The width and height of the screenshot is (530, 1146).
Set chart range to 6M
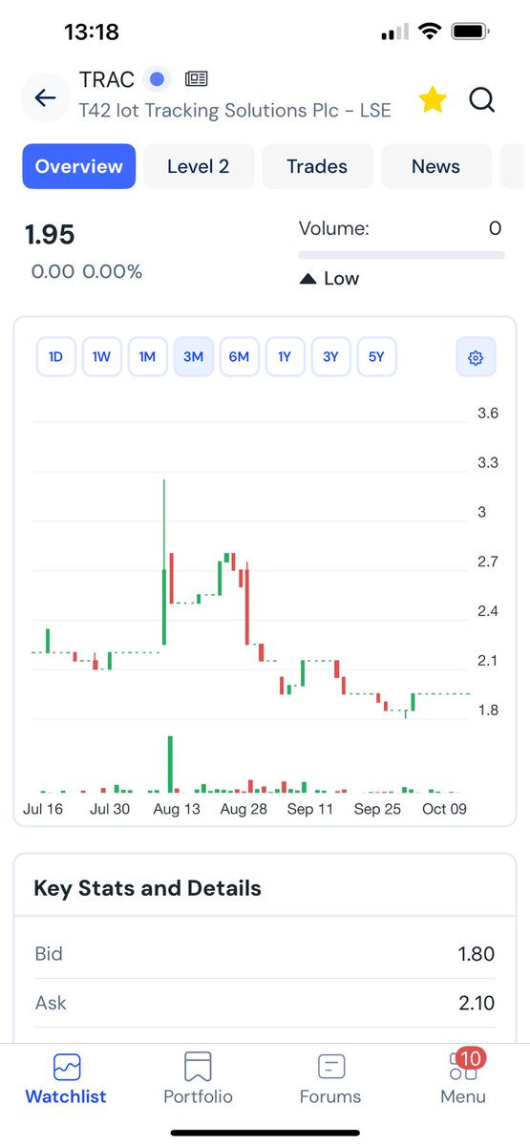239,357
